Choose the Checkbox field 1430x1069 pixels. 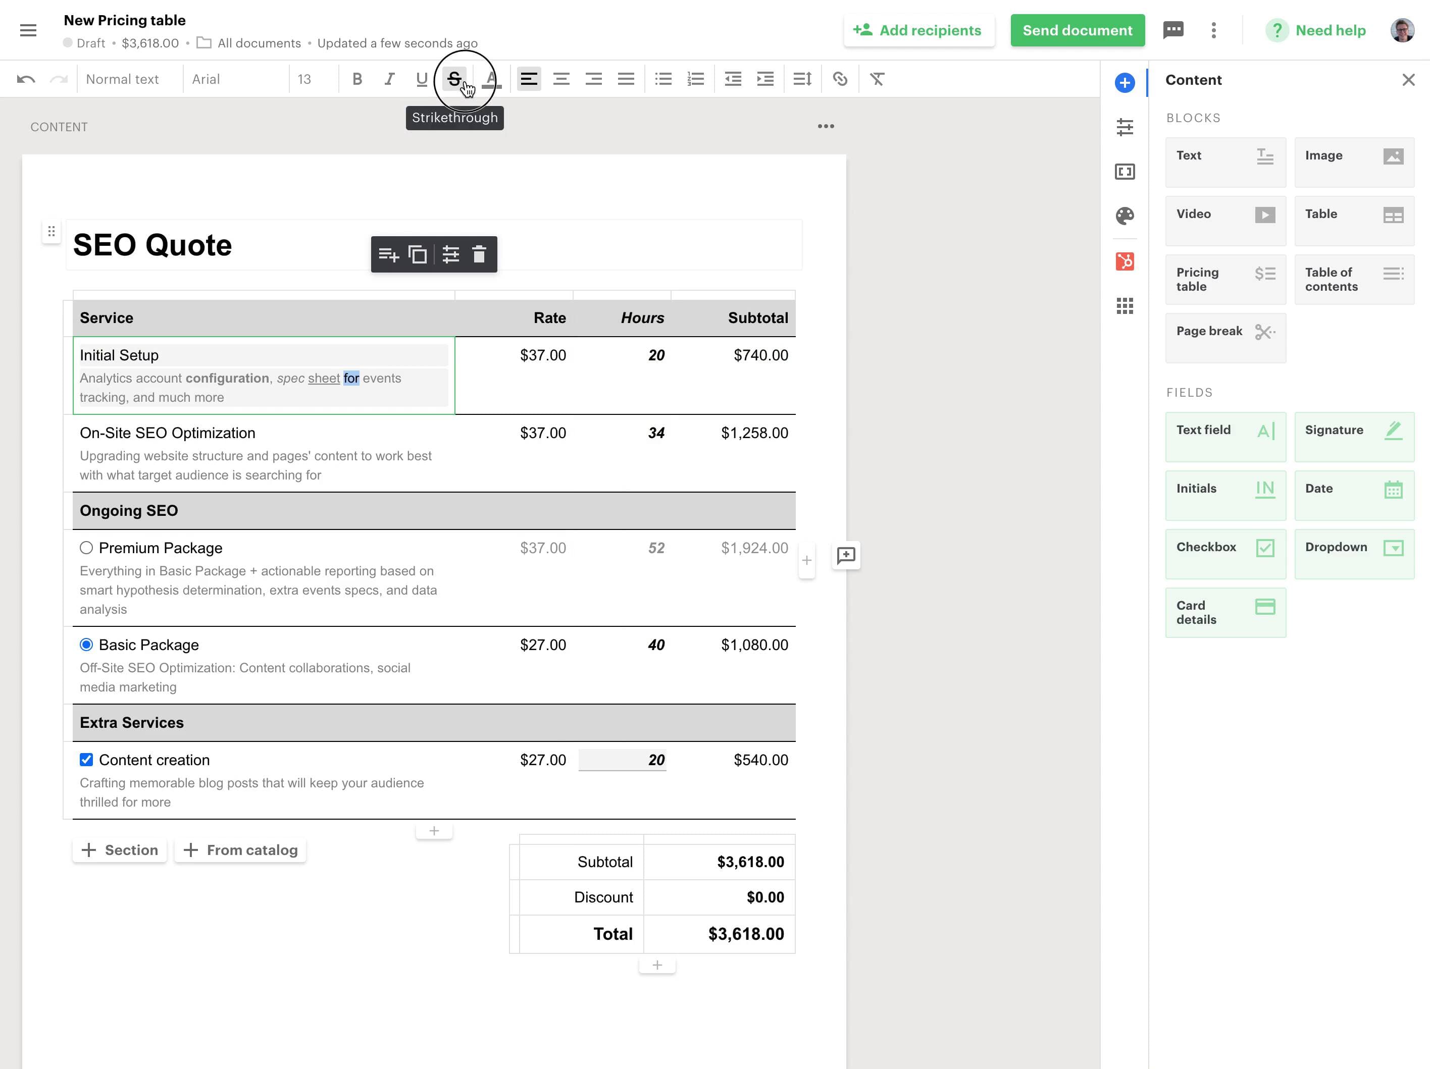tap(1225, 554)
